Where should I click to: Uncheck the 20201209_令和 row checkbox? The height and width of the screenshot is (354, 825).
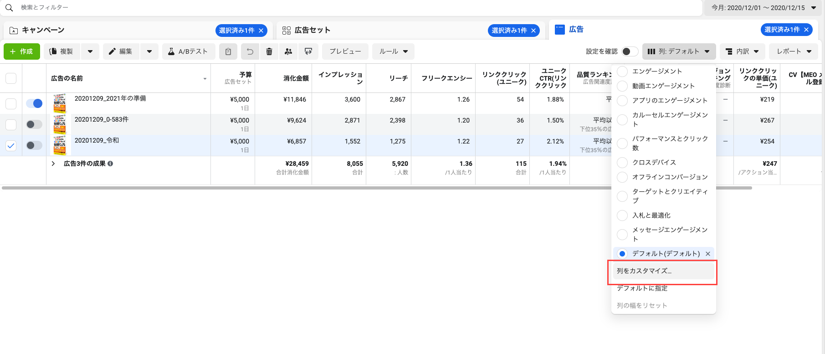(11, 145)
